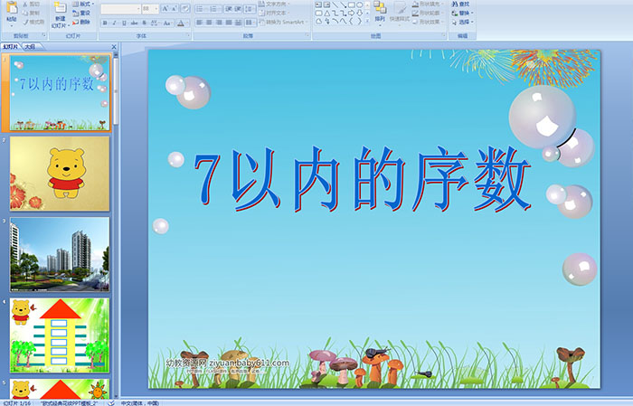This screenshot has width=633, height=406.
Task: Open line spacing dropdown
Action: [250, 9]
